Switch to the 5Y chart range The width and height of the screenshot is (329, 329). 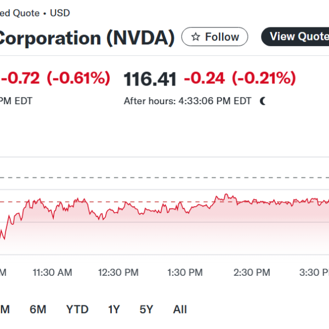pyautogui.click(x=146, y=309)
